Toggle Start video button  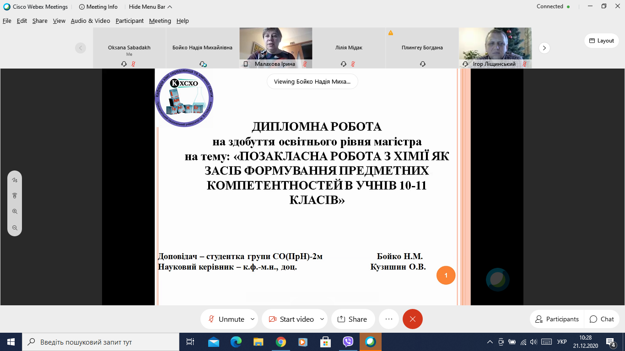[291, 319]
